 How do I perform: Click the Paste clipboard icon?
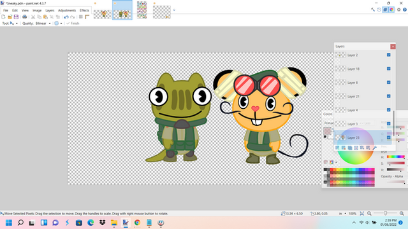45,17
